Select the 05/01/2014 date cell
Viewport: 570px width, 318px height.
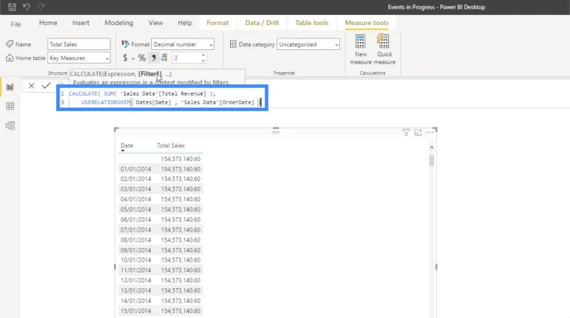[135, 209]
